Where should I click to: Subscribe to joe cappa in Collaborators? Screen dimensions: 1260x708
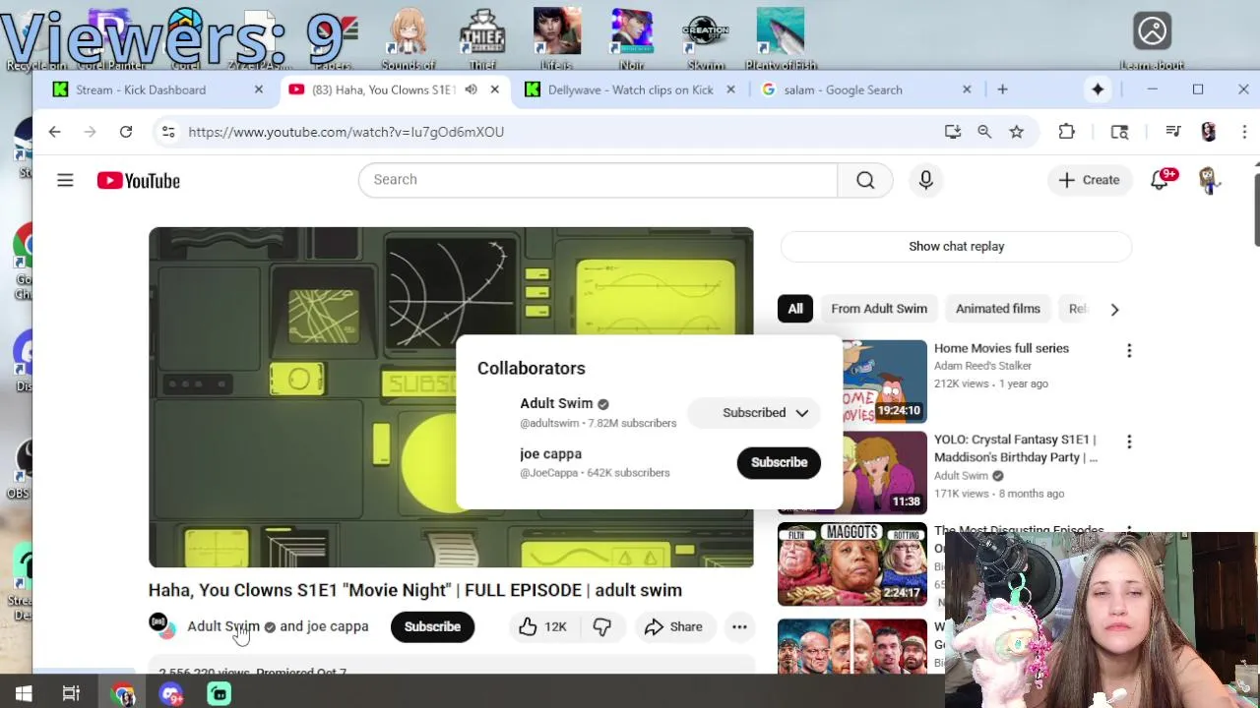click(x=779, y=462)
